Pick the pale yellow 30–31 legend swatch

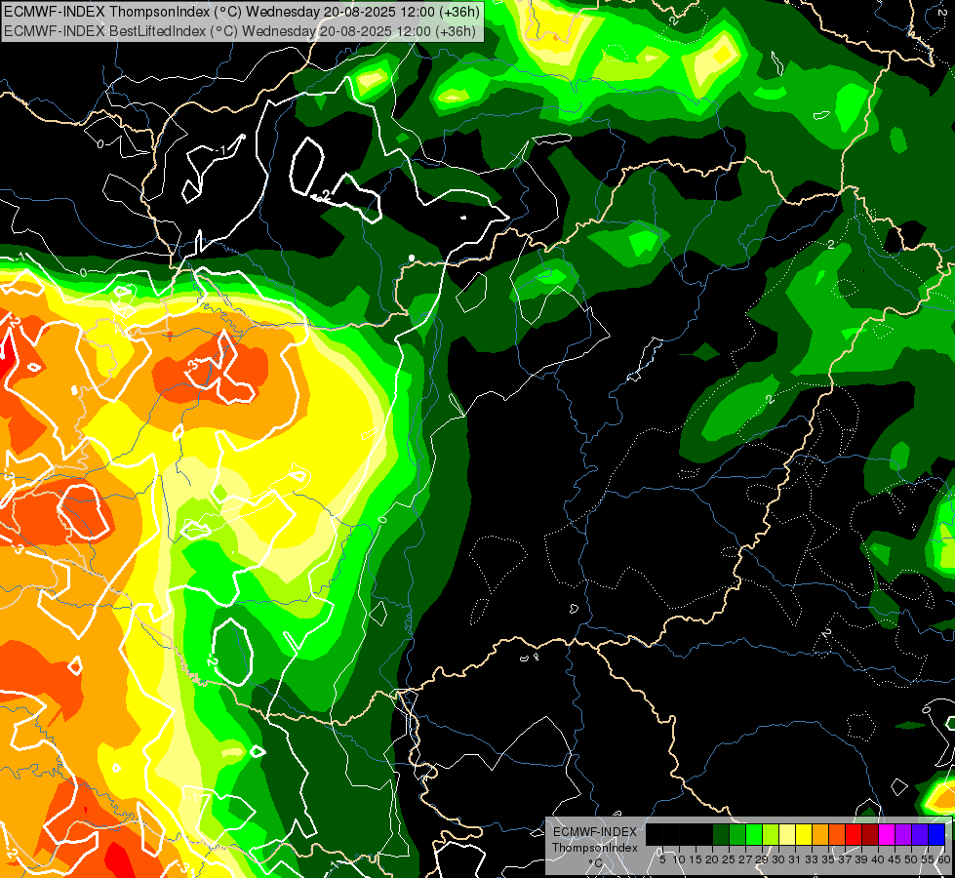[x=787, y=834]
